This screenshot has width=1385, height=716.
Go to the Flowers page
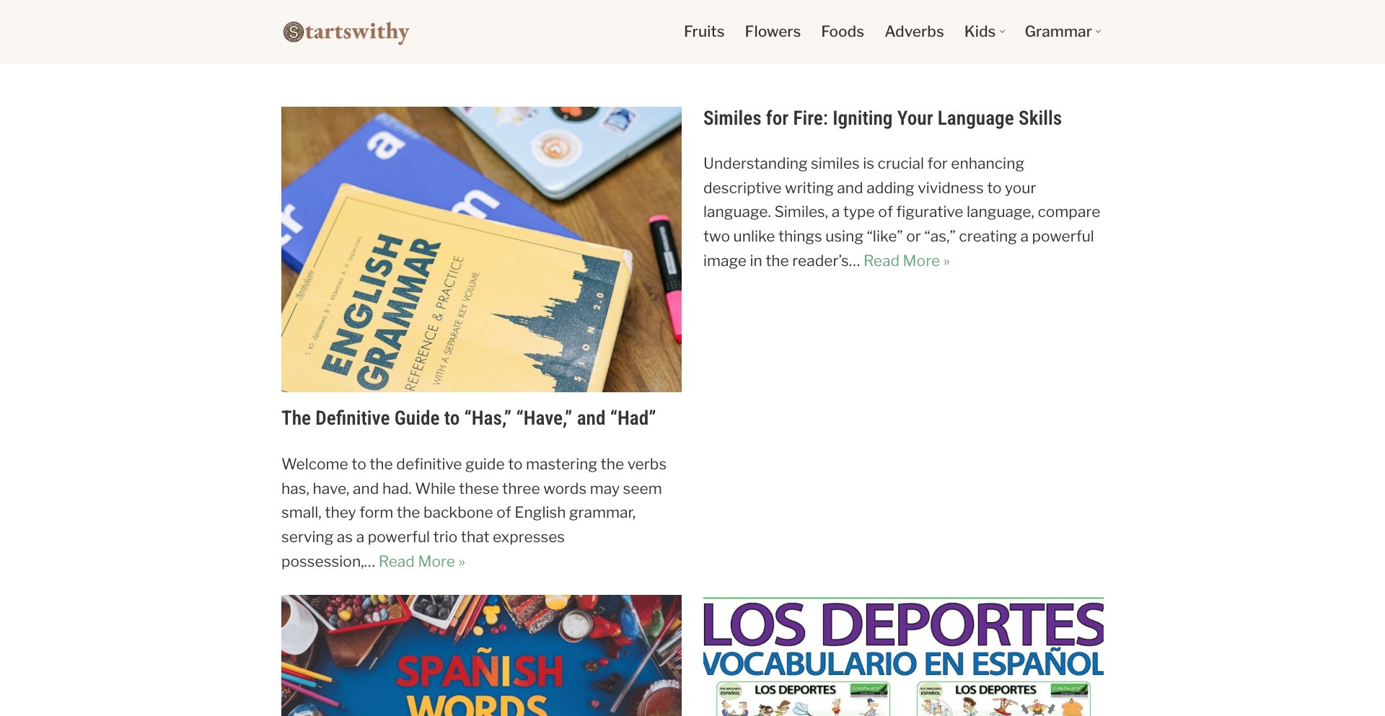coord(773,32)
